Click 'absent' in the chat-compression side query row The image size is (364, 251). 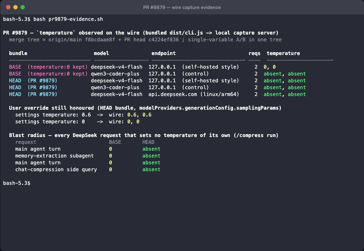[x=151, y=169]
